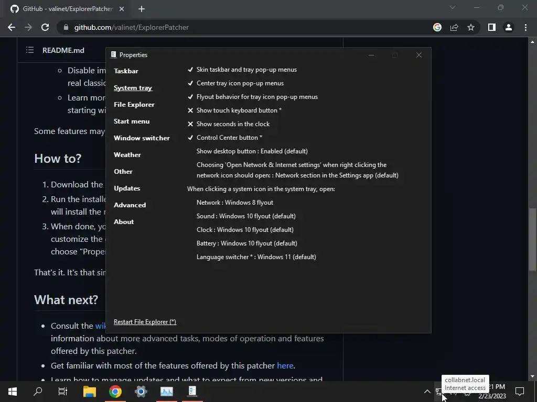Share this page using share icon
This screenshot has height=402, width=537.
coord(454,27)
